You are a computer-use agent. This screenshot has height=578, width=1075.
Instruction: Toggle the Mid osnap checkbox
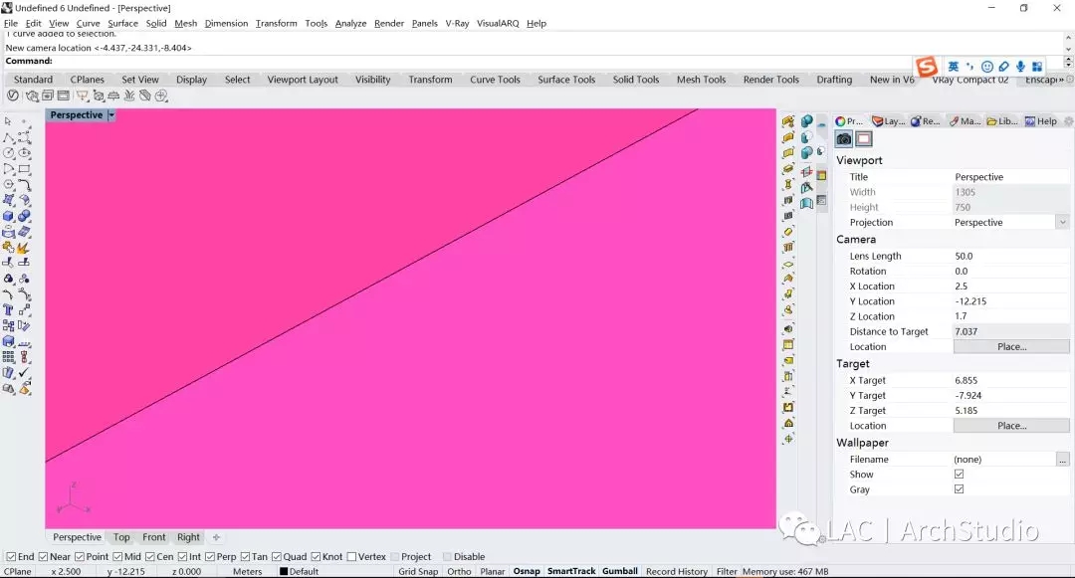pos(117,557)
